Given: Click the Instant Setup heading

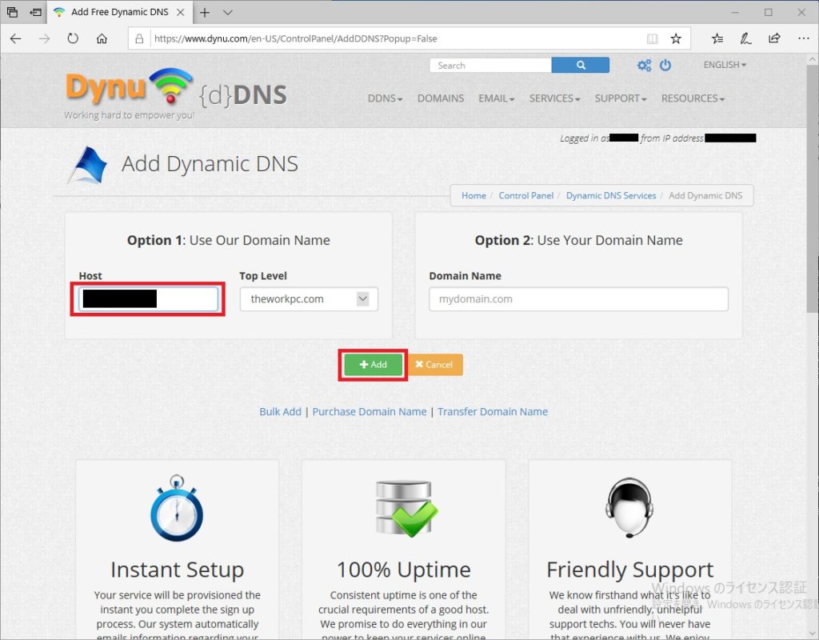Looking at the screenshot, I should [x=177, y=570].
